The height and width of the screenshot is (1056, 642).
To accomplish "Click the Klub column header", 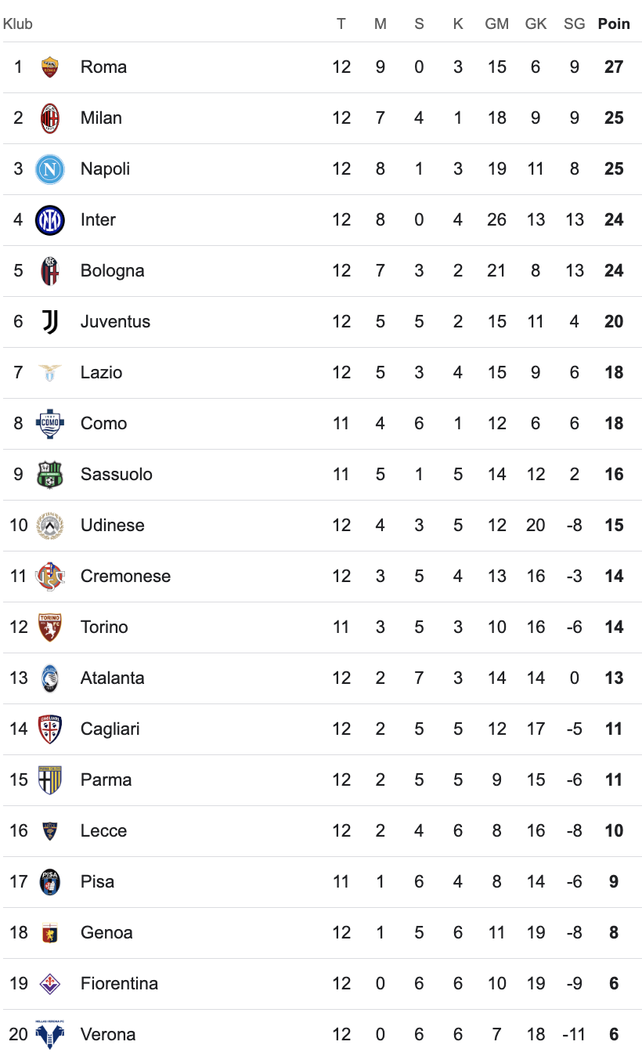I will click(18, 24).
